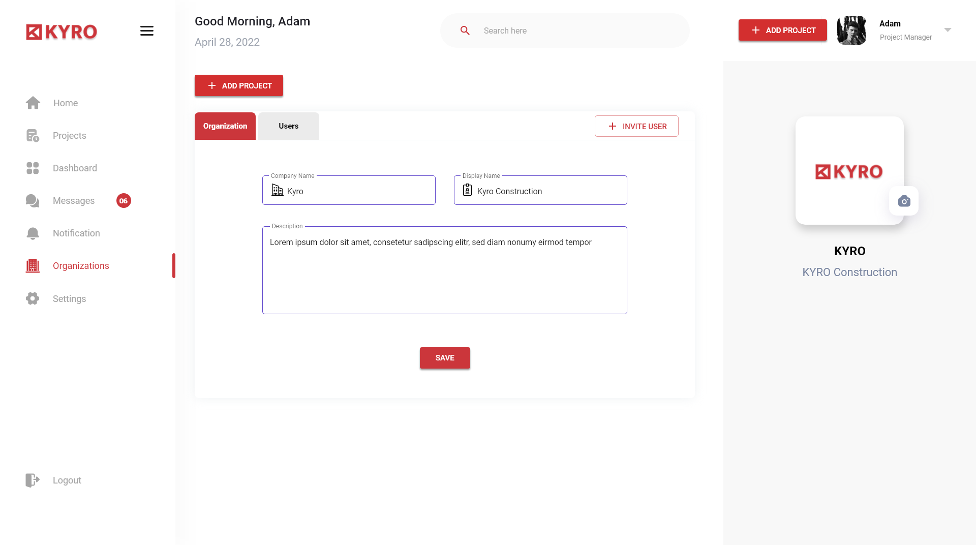Image resolution: width=976 pixels, height=545 pixels.
Task: Click into the Display Name field
Action: (540, 190)
